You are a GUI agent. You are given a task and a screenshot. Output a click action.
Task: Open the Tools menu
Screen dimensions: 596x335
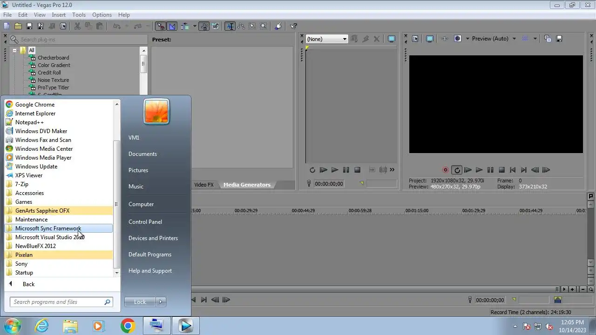point(79,15)
